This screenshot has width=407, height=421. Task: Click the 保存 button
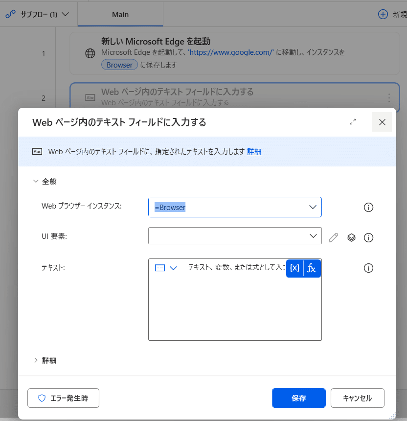point(298,398)
